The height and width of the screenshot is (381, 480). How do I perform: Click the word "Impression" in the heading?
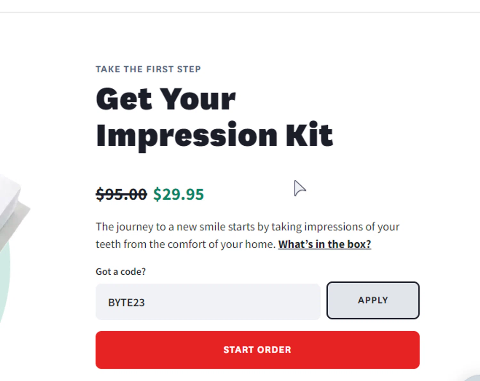coord(187,135)
